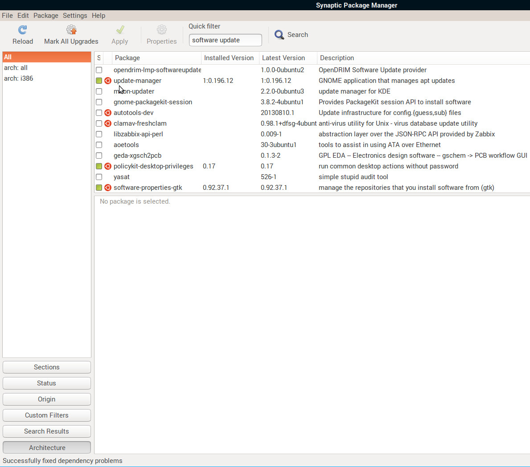Click the Ubuntu supported icon beside autotools-dev
Screen dimensions: 530x467
tap(108, 113)
